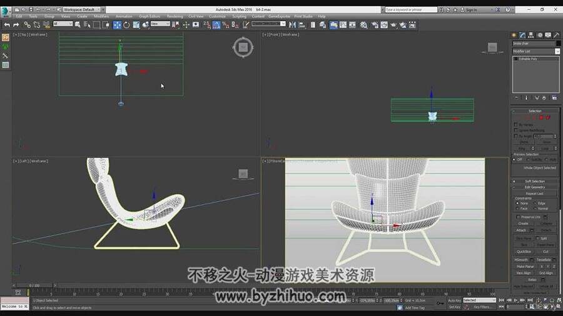The height and width of the screenshot is (316, 563).
Task: Open the reference coordinate system 'View' dropdown
Action: [160, 24]
